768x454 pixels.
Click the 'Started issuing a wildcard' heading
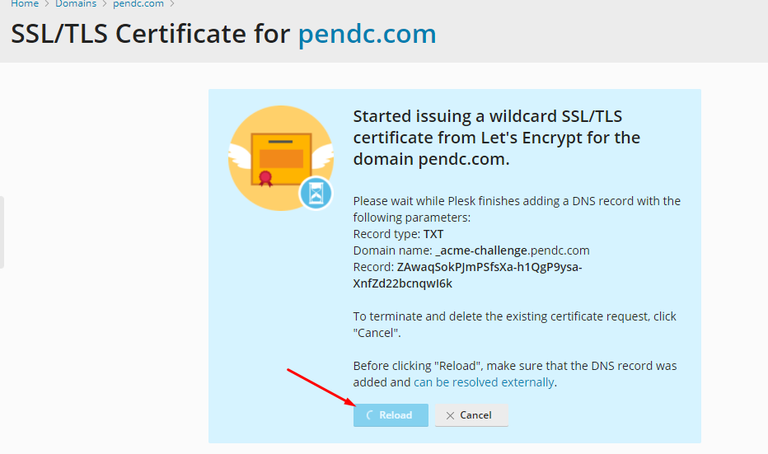click(x=497, y=138)
